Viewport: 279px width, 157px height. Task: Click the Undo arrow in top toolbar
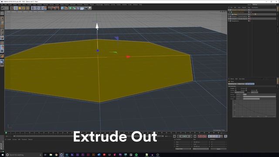(x=3, y=8)
